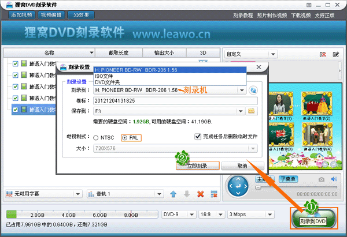Open the 16:9 aspect ratio dropdown
This screenshot has height=237, width=347.
(x=220, y=215)
